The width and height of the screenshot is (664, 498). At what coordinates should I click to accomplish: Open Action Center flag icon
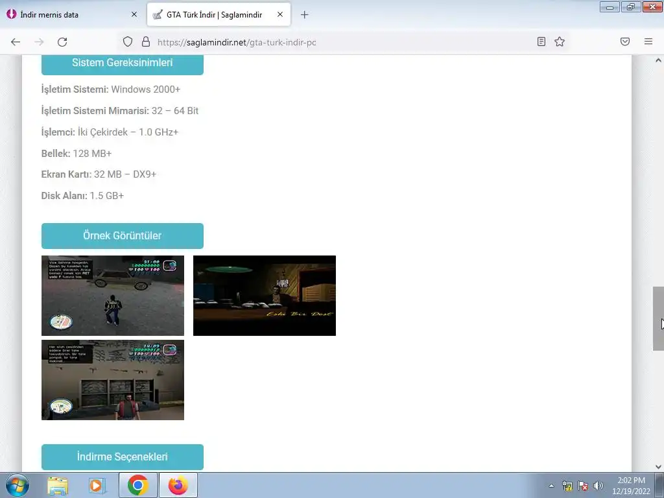pyautogui.click(x=583, y=486)
